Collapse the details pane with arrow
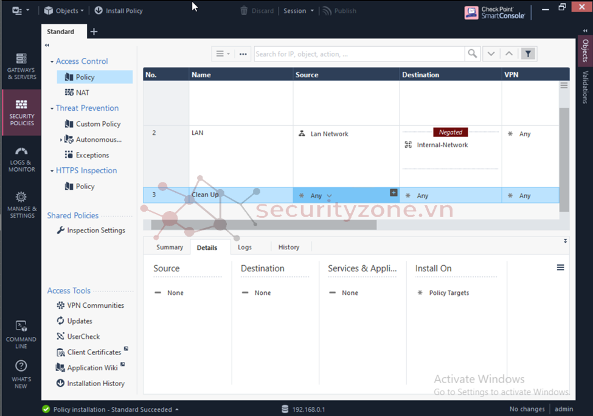Viewport: 593px width, 416px height. click(x=565, y=241)
